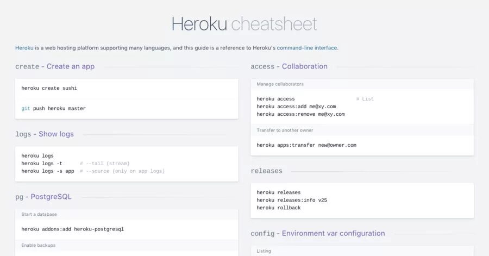Click the "Manage collaborators" subsection label
Screen dimensions: 489x256
280,84
